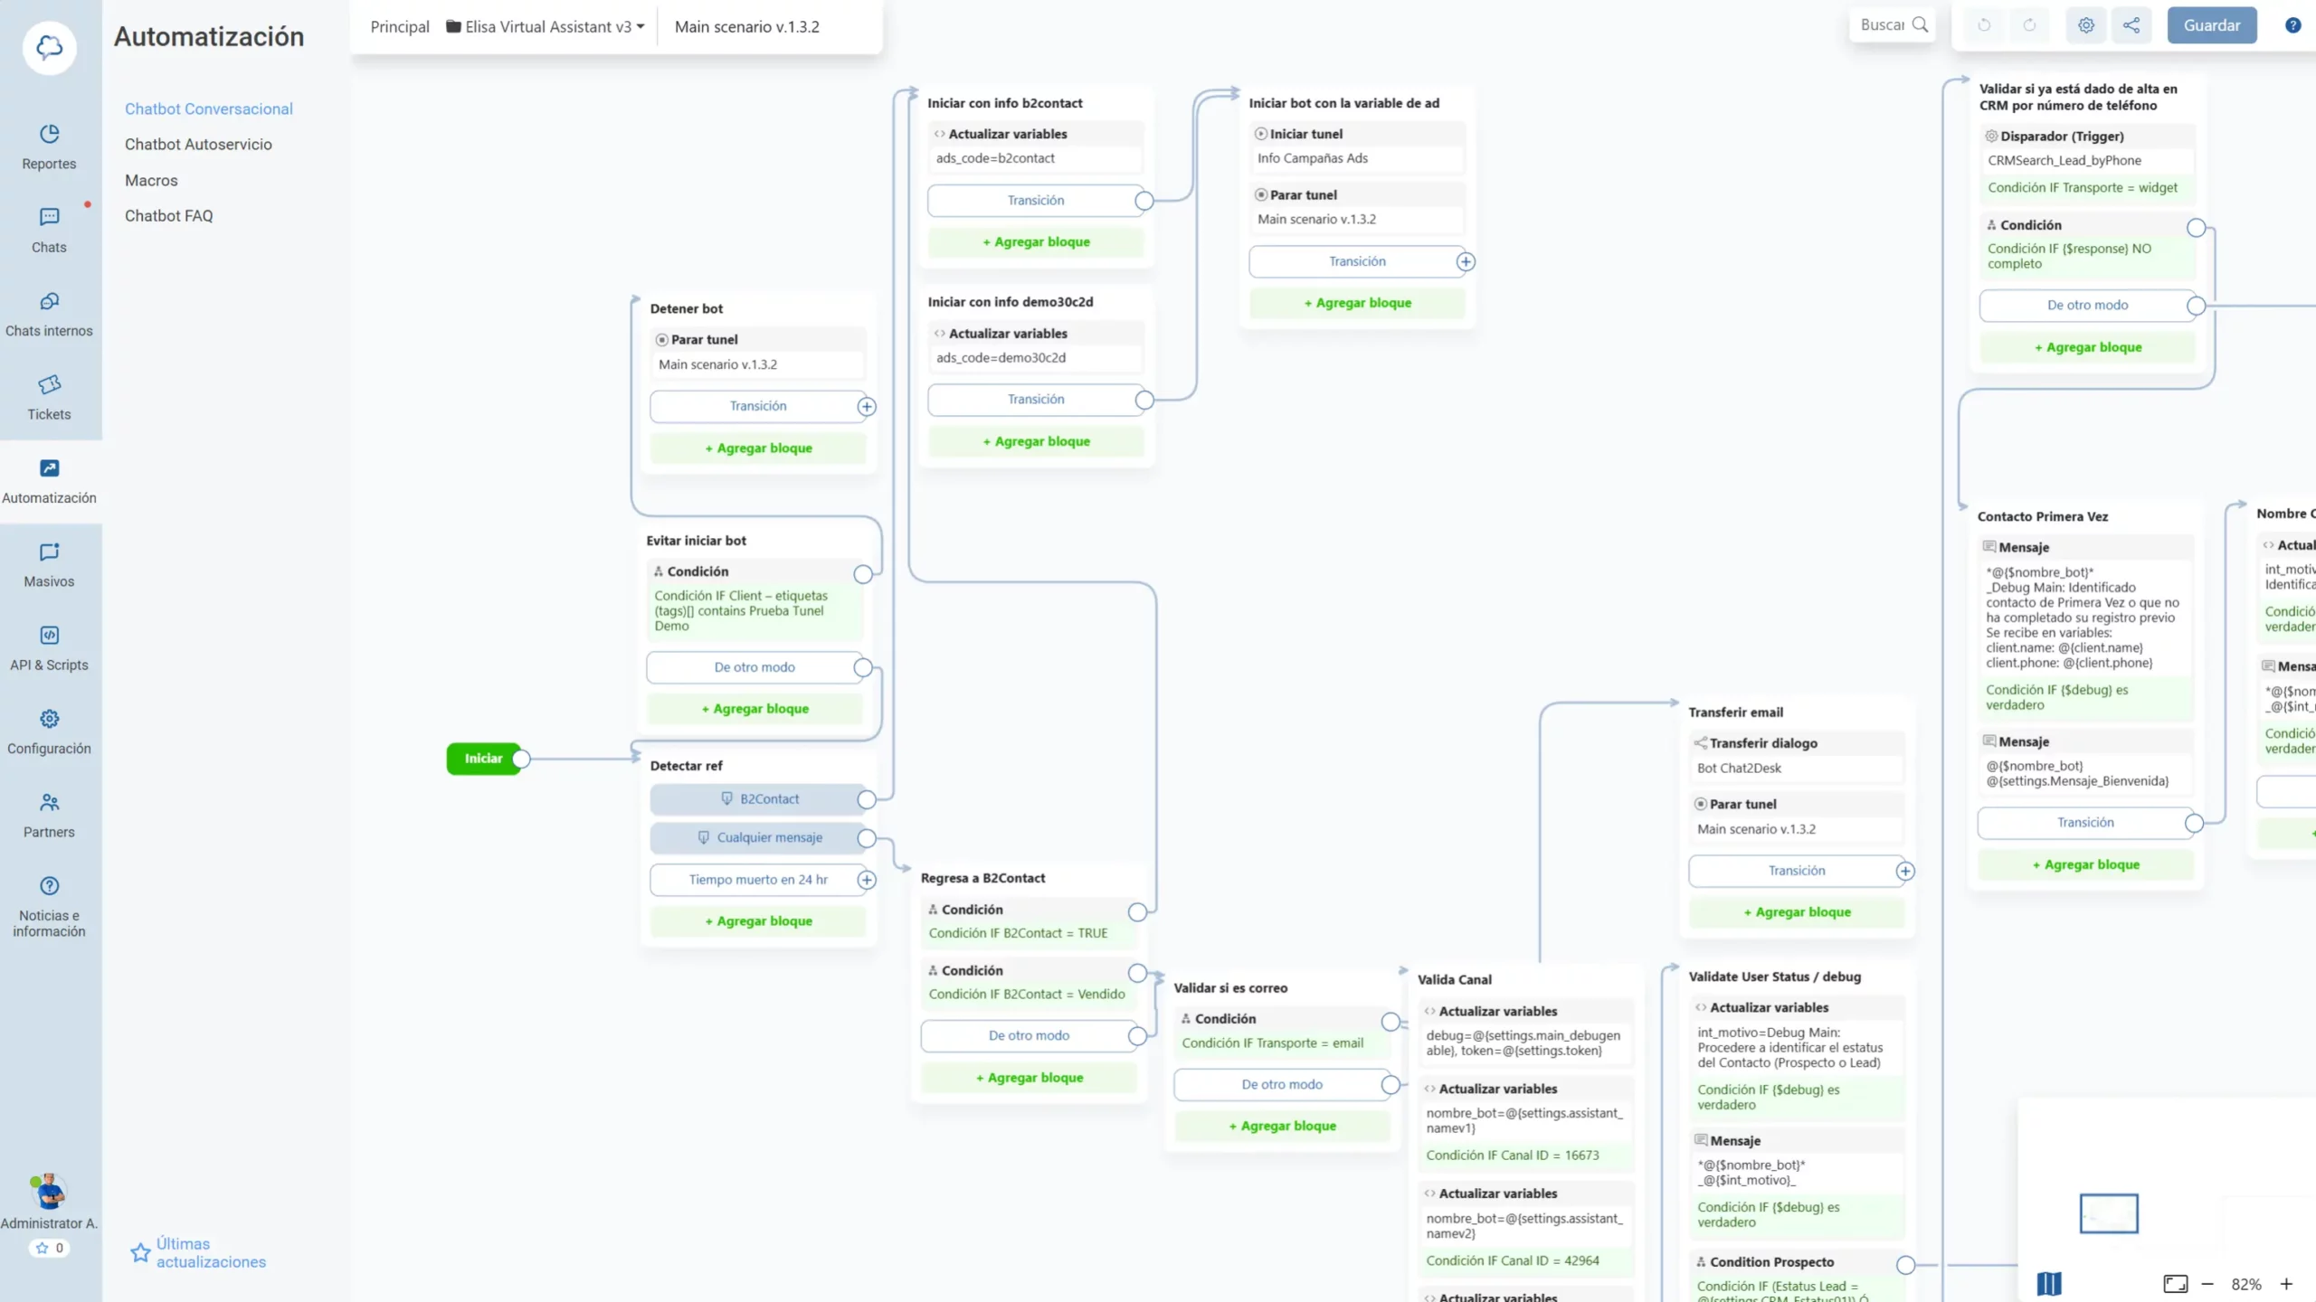The image size is (2316, 1302).
Task: Open the Chats section
Action: 49,230
